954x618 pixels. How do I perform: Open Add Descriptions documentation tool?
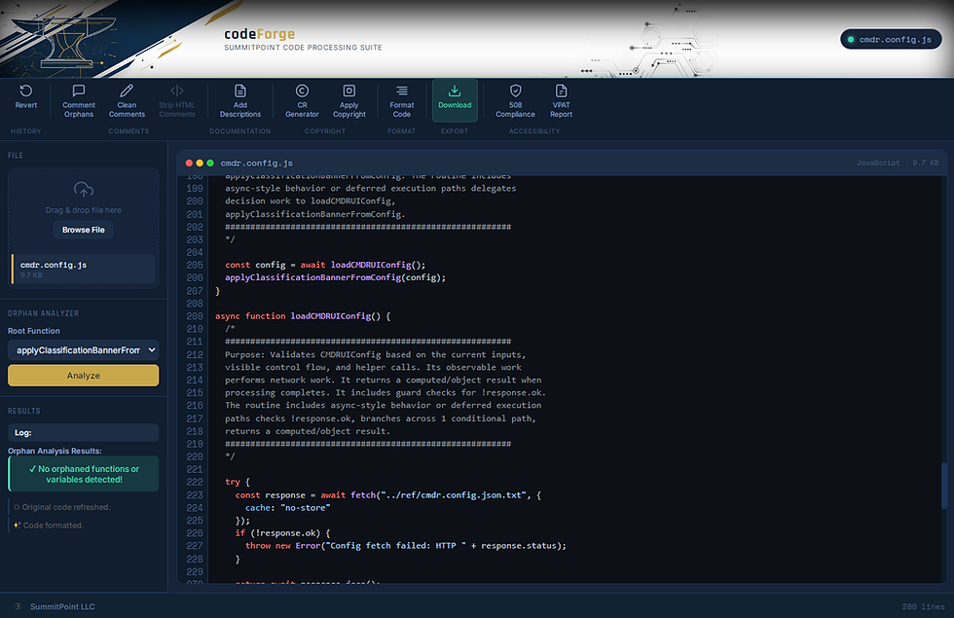[x=240, y=100]
